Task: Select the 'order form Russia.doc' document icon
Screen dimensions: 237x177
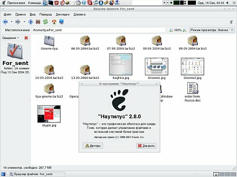Action: [193, 88]
